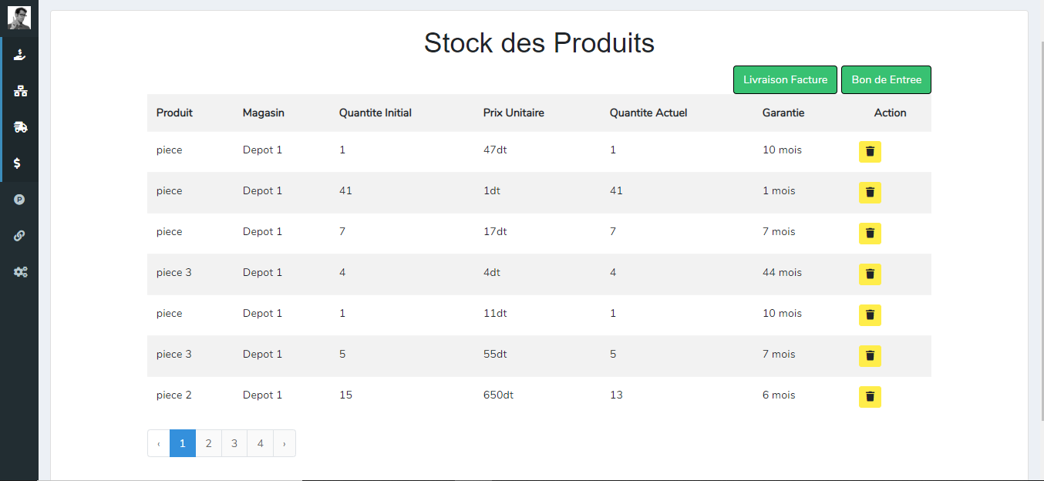Delete piece 3 with 44 mois garantie
1044x481 pixels.
click(870, 274)
